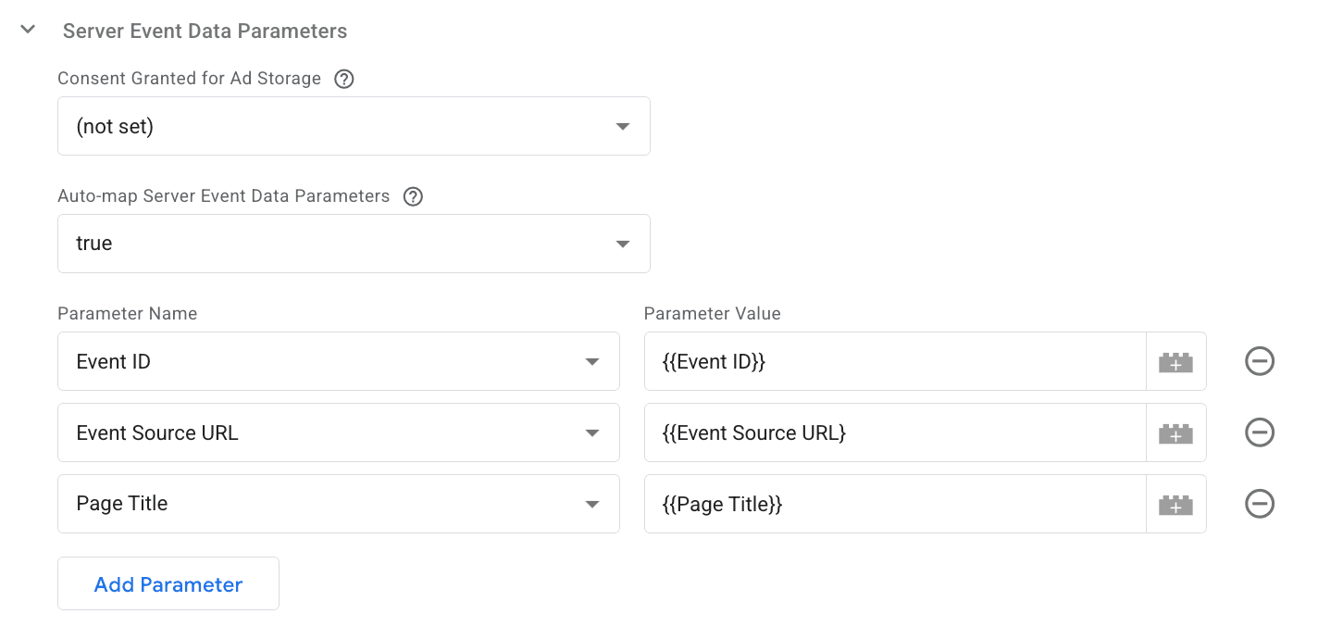This screenshot has height=639, width=1318.
Task: Remove the Event ID parameter row
Action: click(1260, 361)
